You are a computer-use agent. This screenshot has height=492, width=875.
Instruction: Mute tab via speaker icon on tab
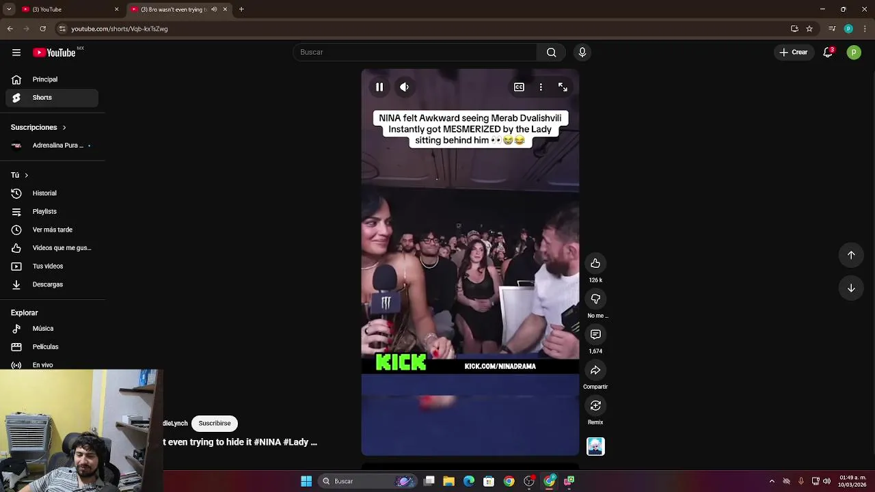point(215,10)
